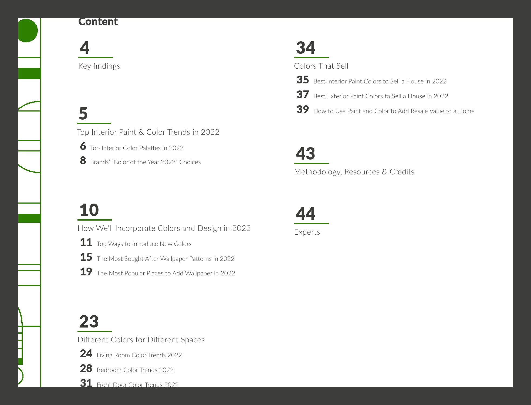Viewport: 531px width, 405px height.
Task: Open Most Sought After Wallpaper Patterns entry
Action: click(x=165, y=259)
